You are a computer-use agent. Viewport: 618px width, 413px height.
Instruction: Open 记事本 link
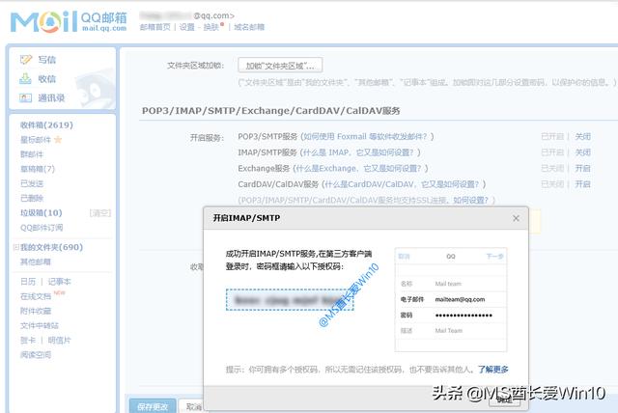[60, 282]
